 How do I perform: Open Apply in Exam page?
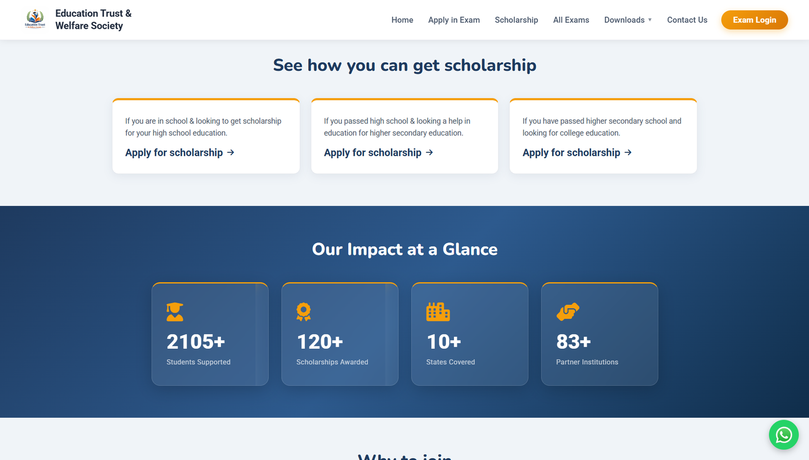click(454, 20)
